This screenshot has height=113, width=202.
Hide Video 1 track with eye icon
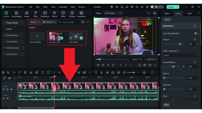click(x=11, y=89)
